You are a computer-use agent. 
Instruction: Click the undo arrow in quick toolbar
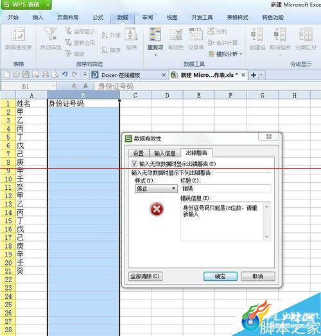(x=65, y=74)
